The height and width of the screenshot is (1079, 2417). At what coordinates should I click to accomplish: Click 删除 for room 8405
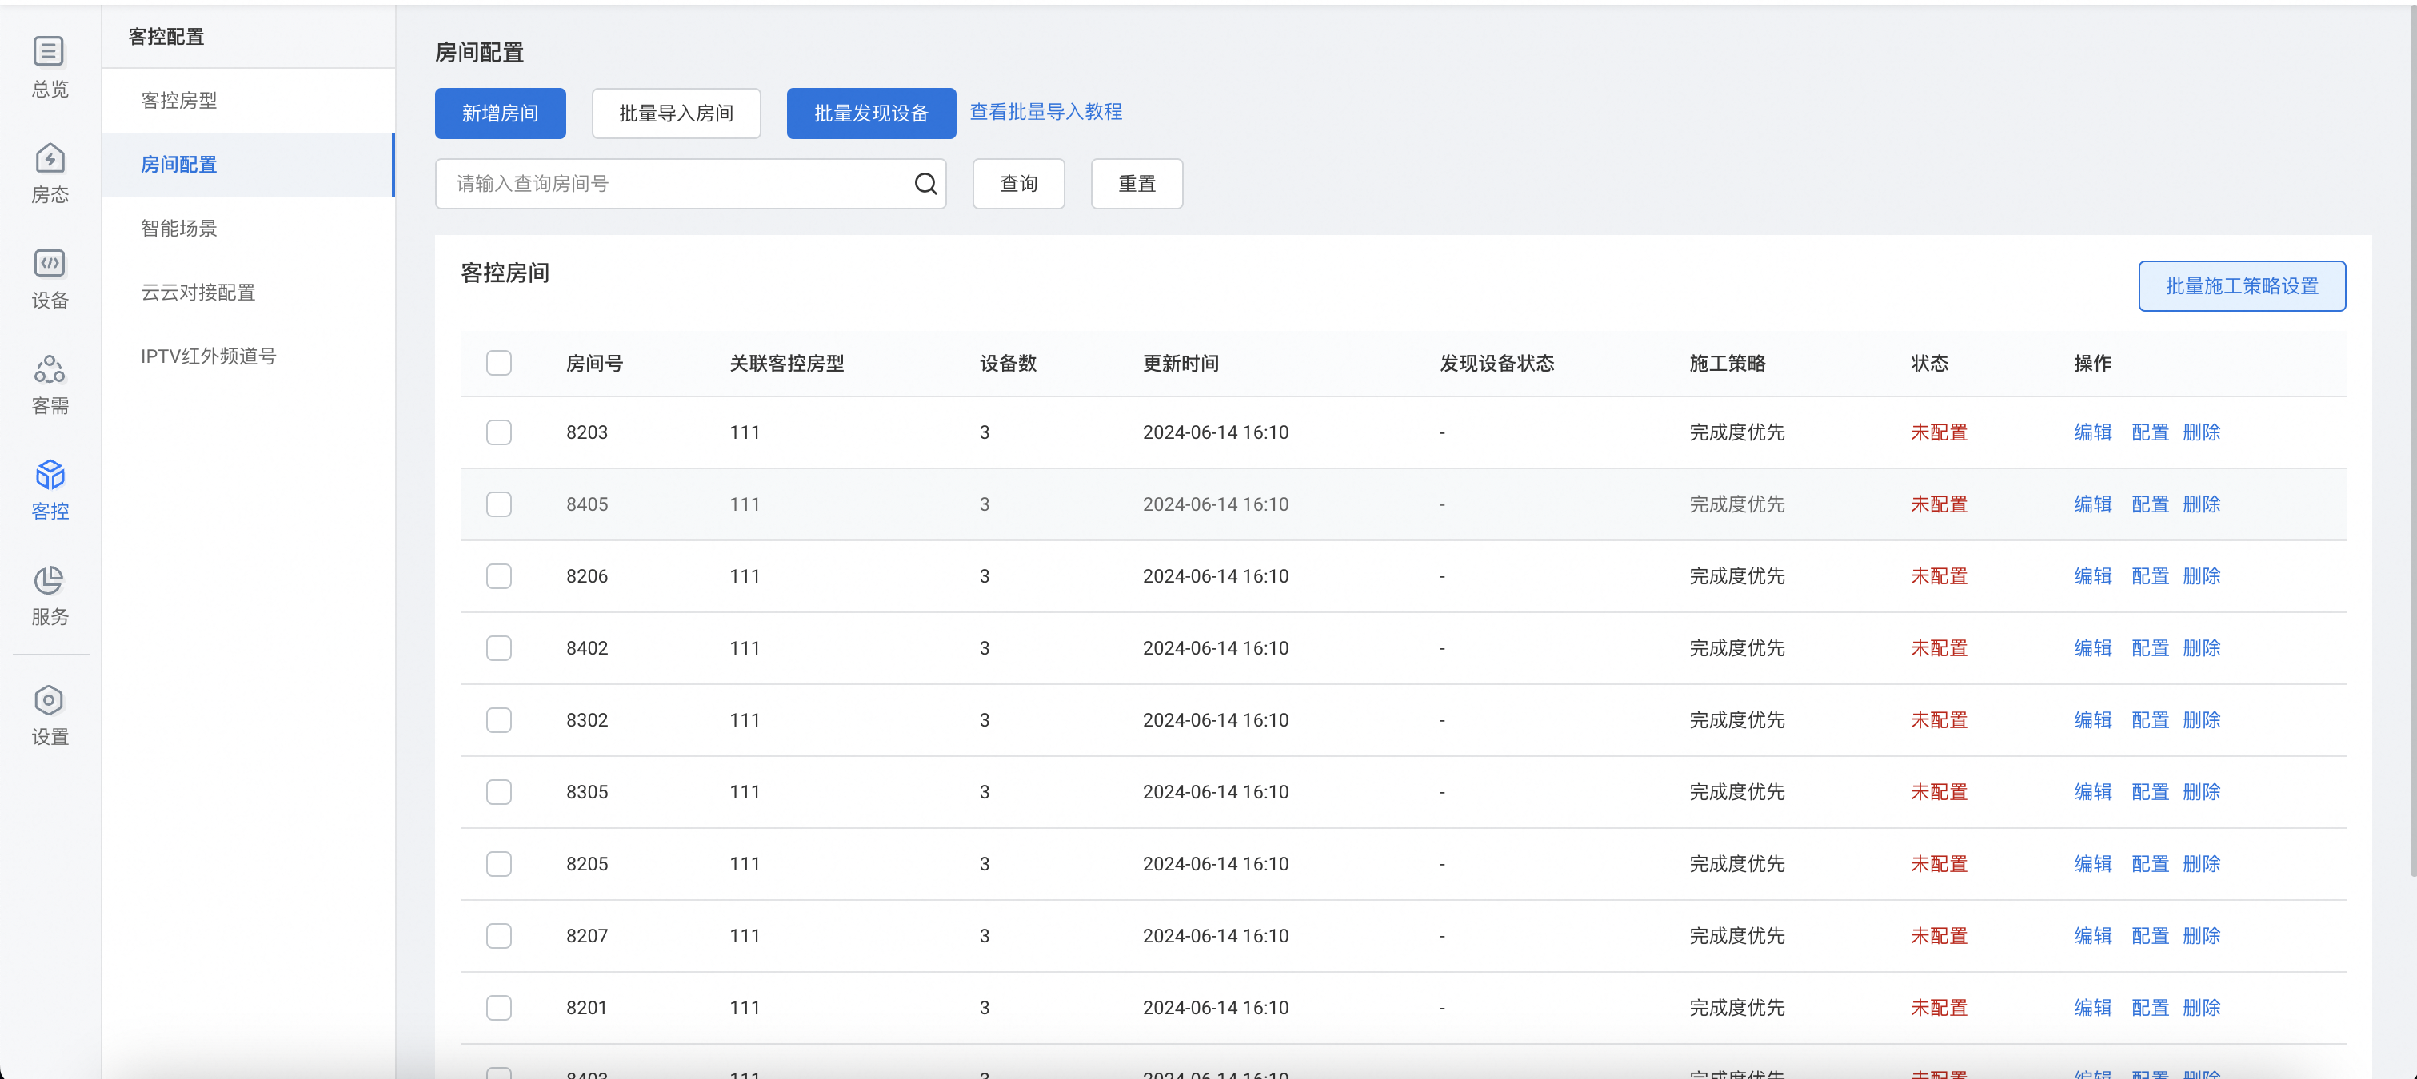tap(2200, 504)
